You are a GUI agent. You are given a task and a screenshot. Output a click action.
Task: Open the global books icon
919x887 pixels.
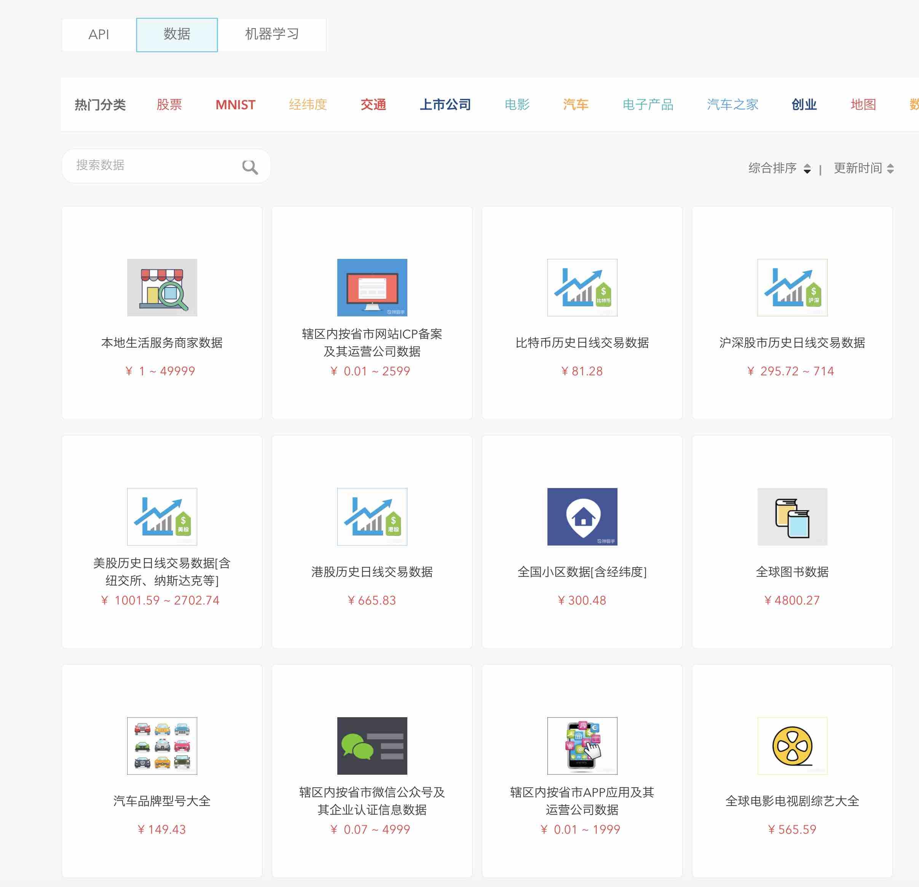(x=792, y=517)
